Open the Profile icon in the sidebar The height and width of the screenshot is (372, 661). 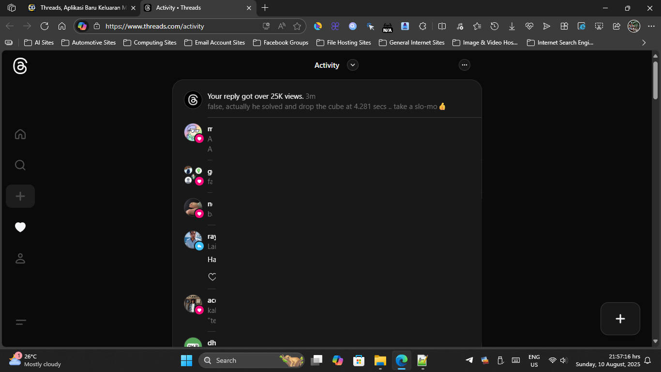pos(20,258)
